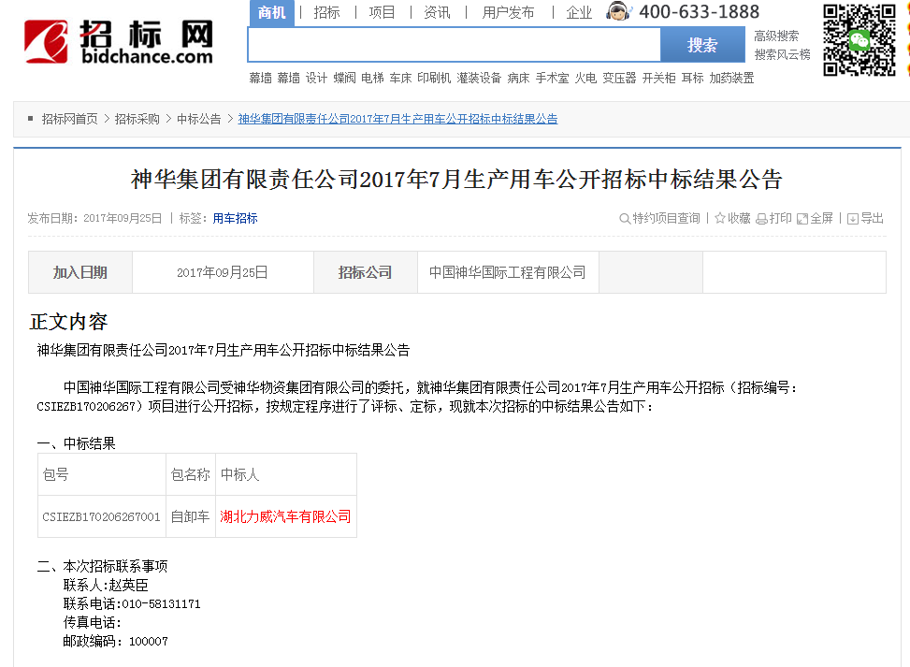Screen dimensions: 910x667
Task: Click the QR code image
Action: [859, 40]
